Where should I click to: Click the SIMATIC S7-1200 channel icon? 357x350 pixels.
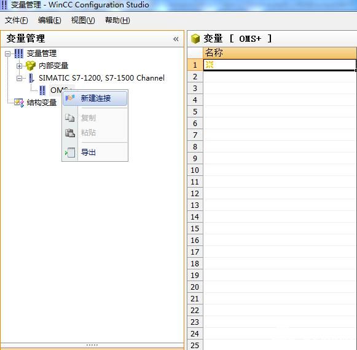point(31,78)
